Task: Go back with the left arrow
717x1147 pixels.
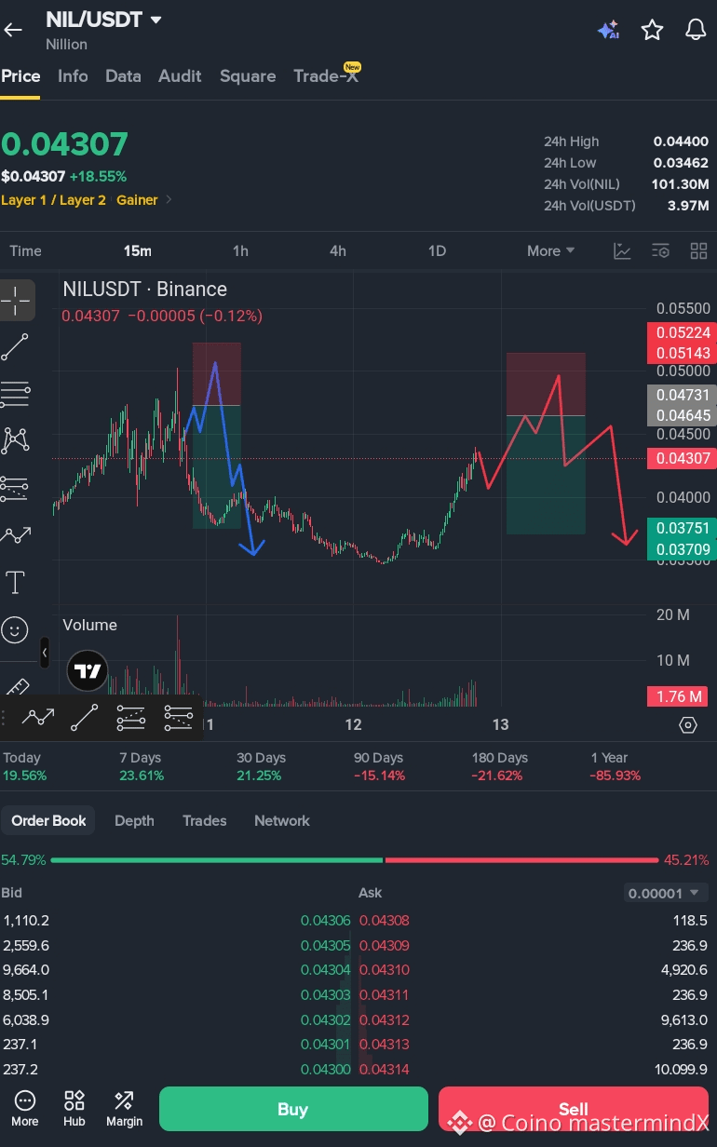Action: click(x=13, y=30)
